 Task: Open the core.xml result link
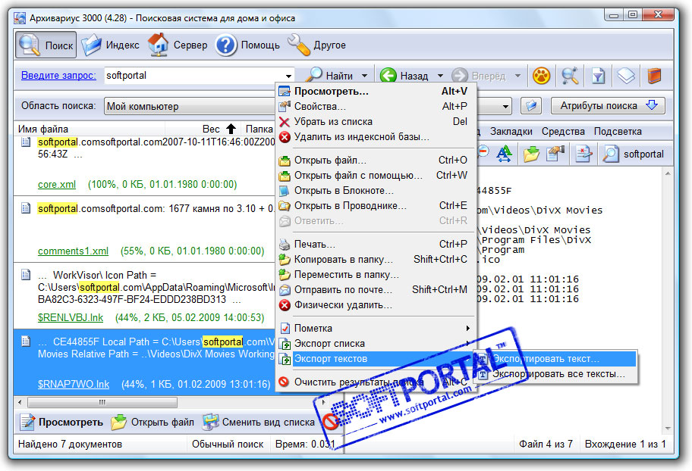click(57, 184)
